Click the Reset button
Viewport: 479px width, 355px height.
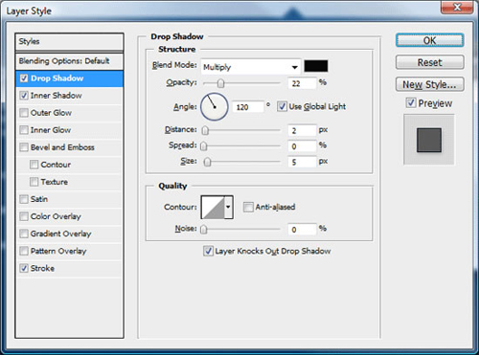click(x=430, y=62)
